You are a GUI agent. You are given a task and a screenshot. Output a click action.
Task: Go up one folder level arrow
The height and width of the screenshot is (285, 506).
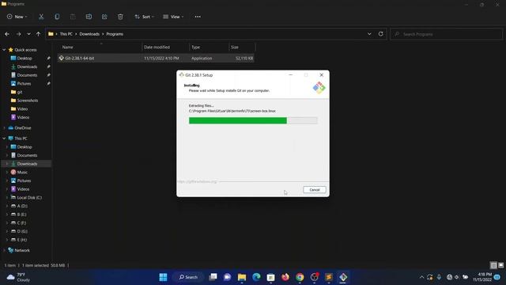click(x=38, y=34)
